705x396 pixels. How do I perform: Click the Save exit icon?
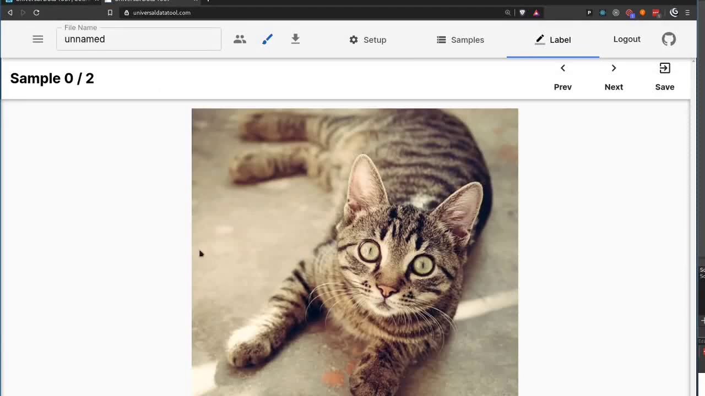pyautogui.click(x=665, y=68)
